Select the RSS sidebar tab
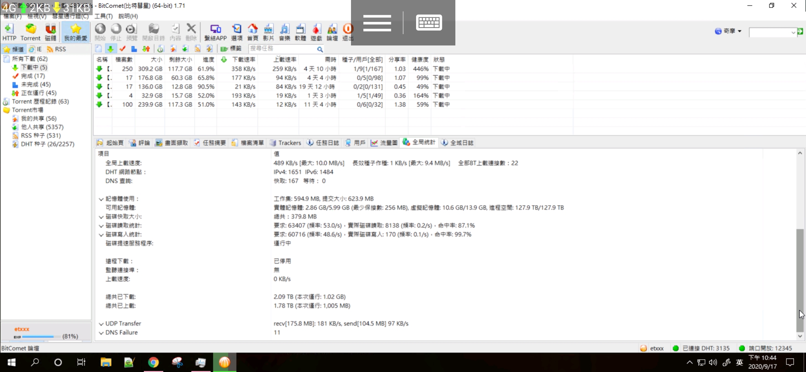The image size is (806, 372). (x=56, y=49)
